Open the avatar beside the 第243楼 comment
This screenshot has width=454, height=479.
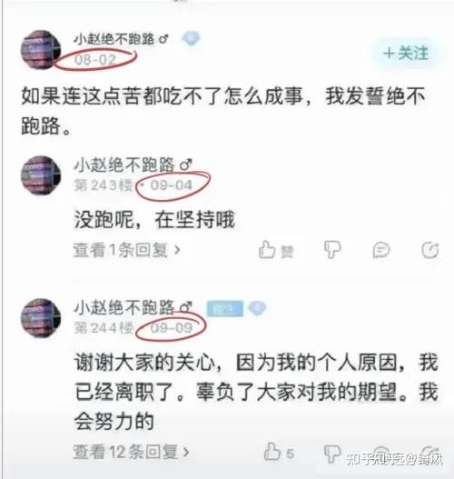(x=41, y=175)
